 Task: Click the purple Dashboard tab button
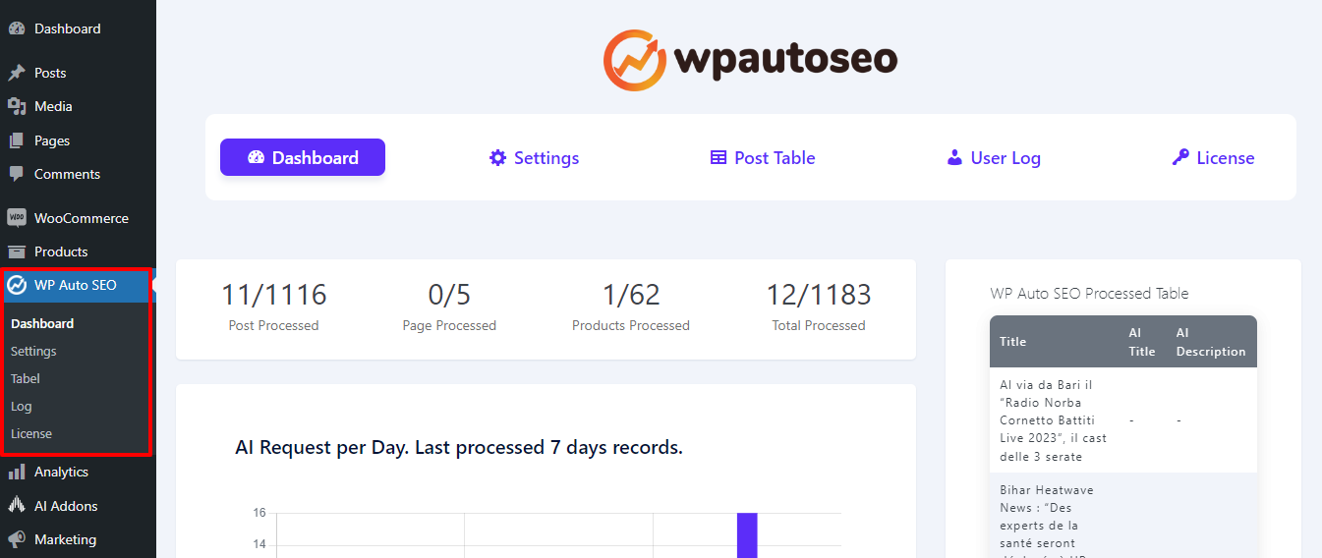click(303, 157)
